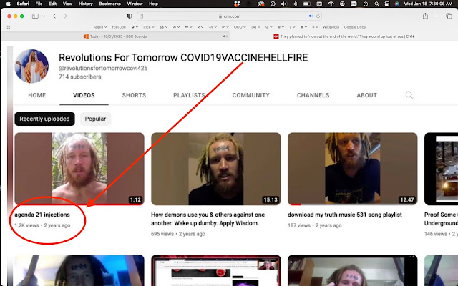Open the PLAYLISTS tab
This screenshot has width=458, height=286.
189,95
